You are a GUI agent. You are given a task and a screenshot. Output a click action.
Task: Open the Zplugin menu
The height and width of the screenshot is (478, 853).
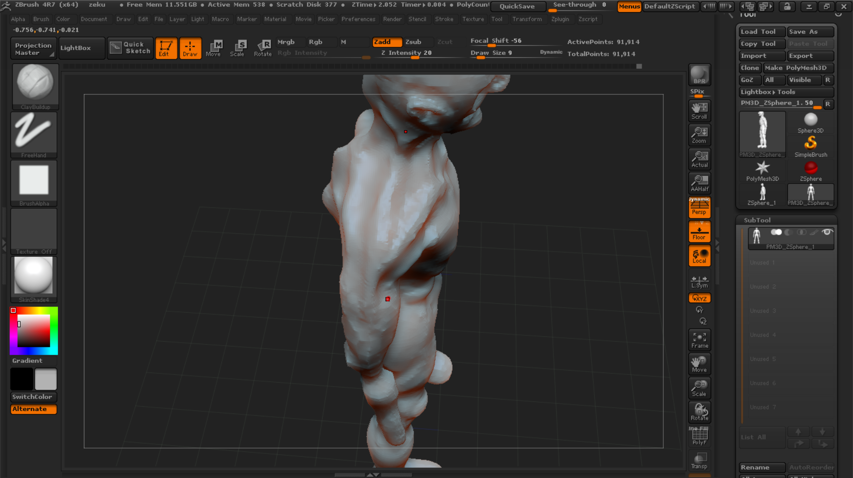point(560,19)
